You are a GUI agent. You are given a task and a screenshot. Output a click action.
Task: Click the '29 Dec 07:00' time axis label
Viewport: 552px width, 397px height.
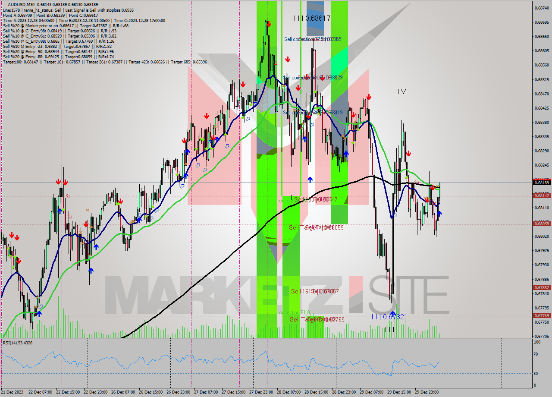pyautogui.click(x=372, y=392)
